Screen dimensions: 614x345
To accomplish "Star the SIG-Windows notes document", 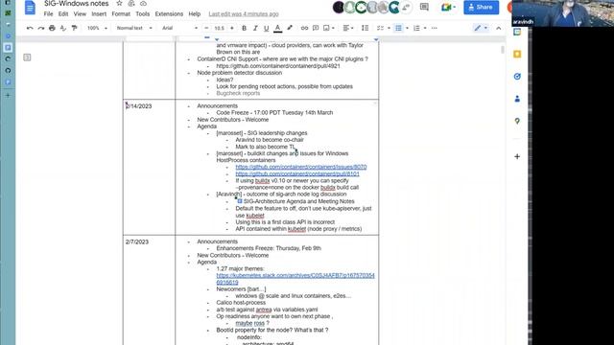I will [x=119, y=4].
